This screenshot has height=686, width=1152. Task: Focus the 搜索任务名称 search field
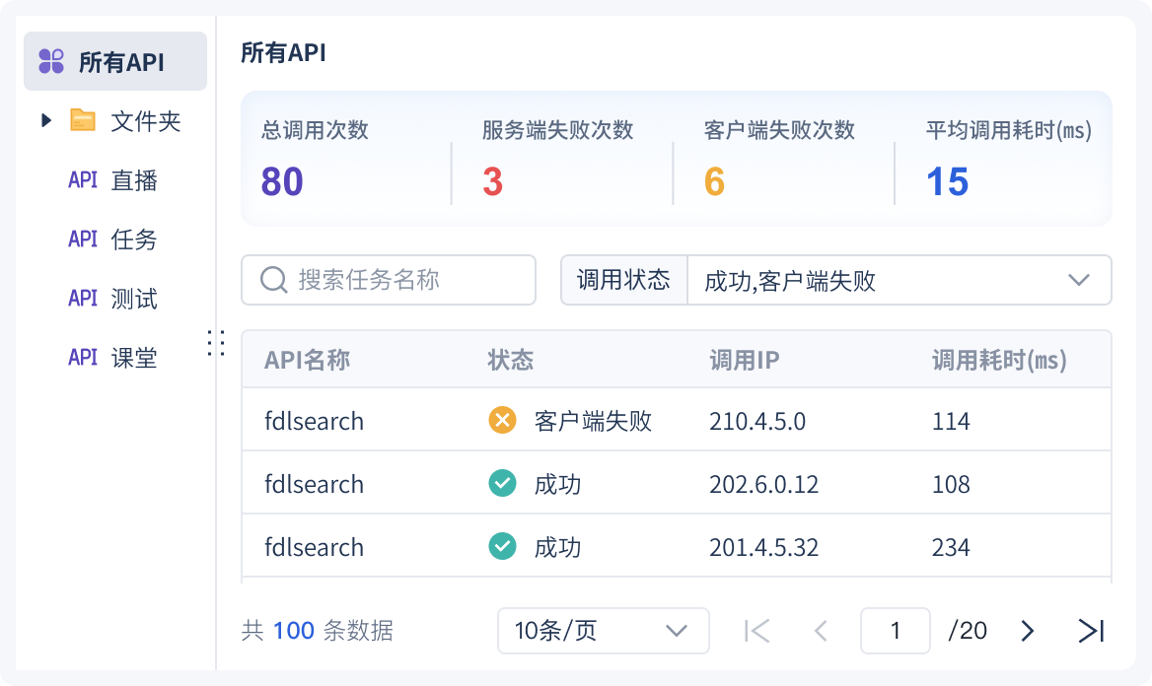pyautogui.click(x=404, y=280)
